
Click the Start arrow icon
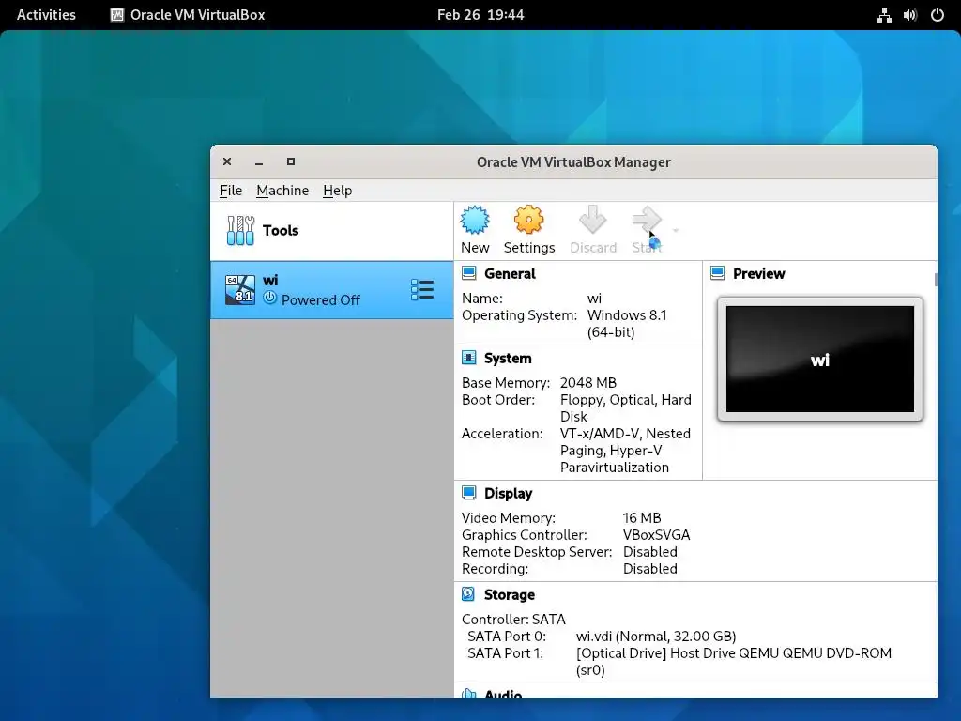[647, 220]
